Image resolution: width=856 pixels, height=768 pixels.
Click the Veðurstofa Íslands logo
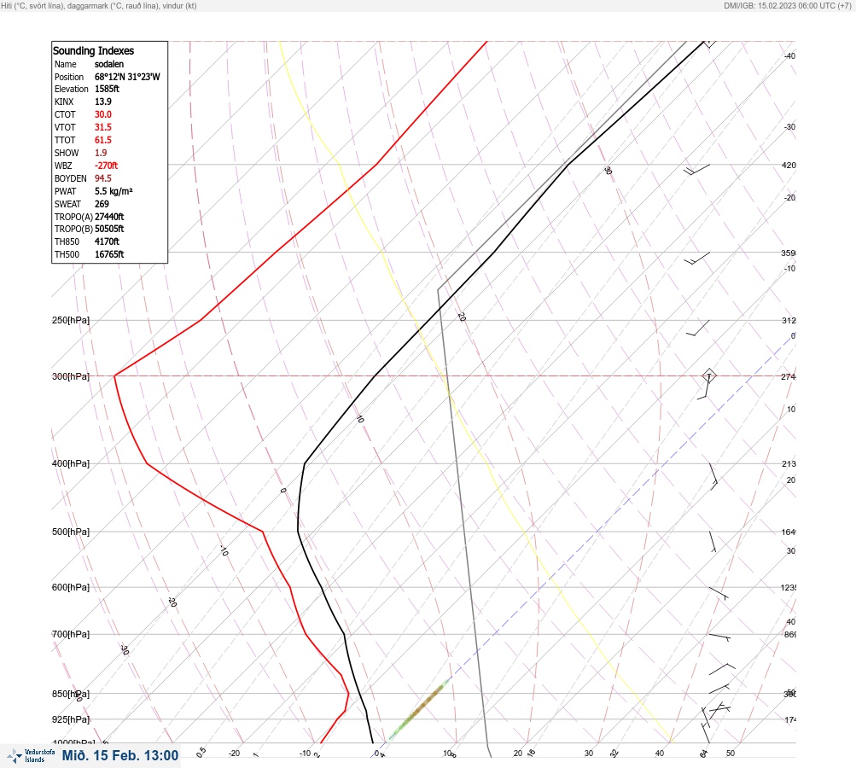click(x=31, y=756)
